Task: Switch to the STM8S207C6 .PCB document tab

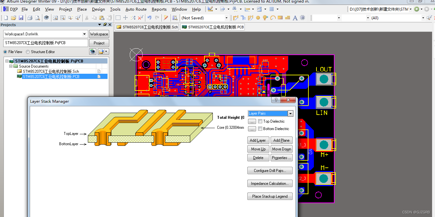Action: tap(213, 27)
